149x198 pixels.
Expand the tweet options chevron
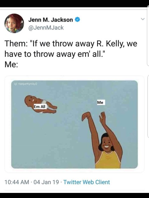[143, 19]
